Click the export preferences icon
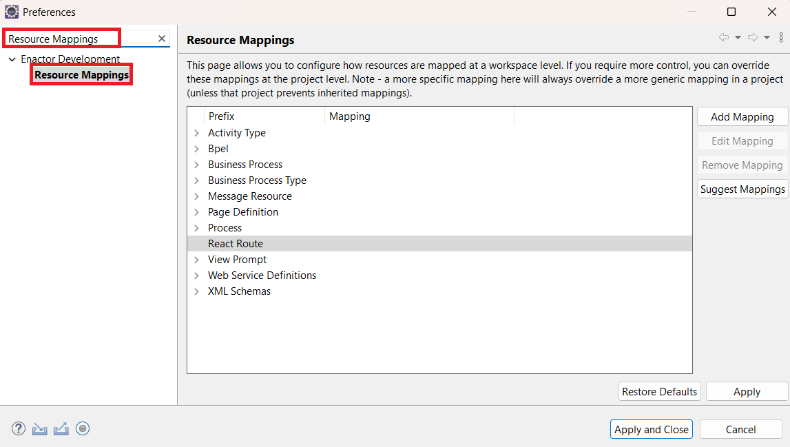This screenshot has height=447, width=790. pyautogui.click(x=61, y=429)
